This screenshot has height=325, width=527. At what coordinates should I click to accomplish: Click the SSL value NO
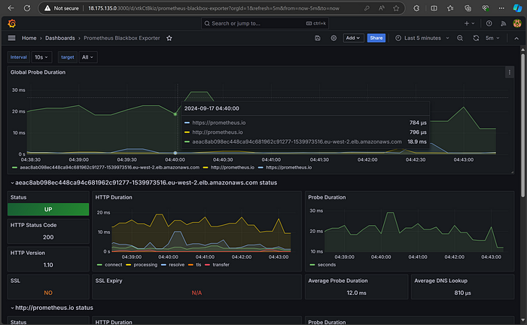(48, 293)
